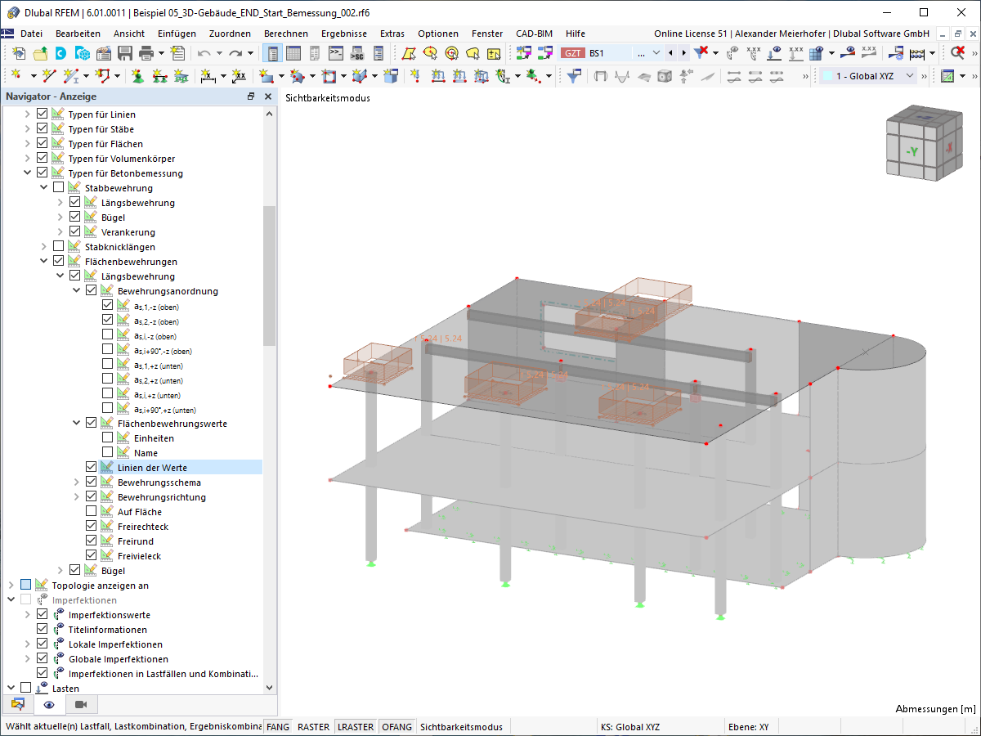This screenshot has height=736, width=981.
Task: Toggle the FANG status bar button
Action: 278,726
